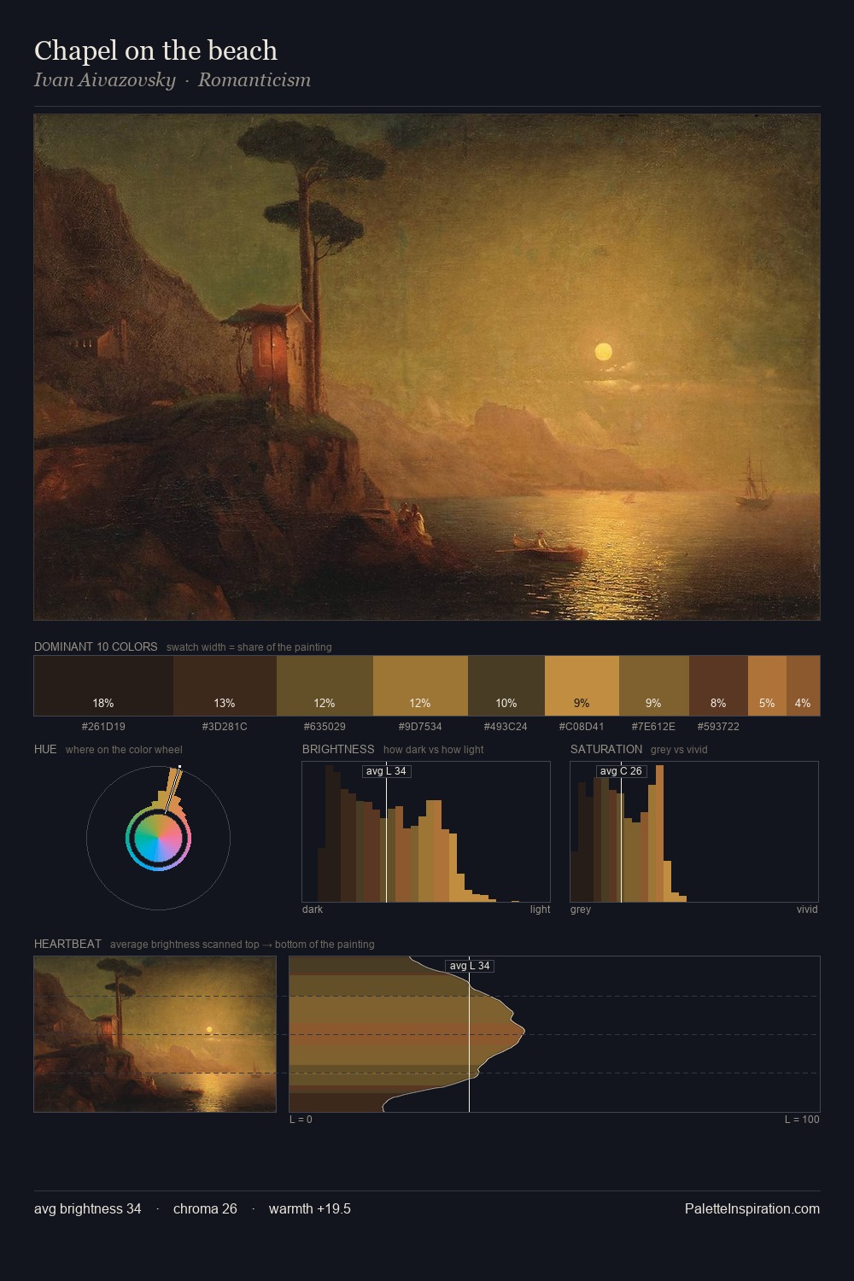Click 'swatch width = share of the painting' caption
The height and width of the screenshot is (1281, 854).
(x=249, y=647)
